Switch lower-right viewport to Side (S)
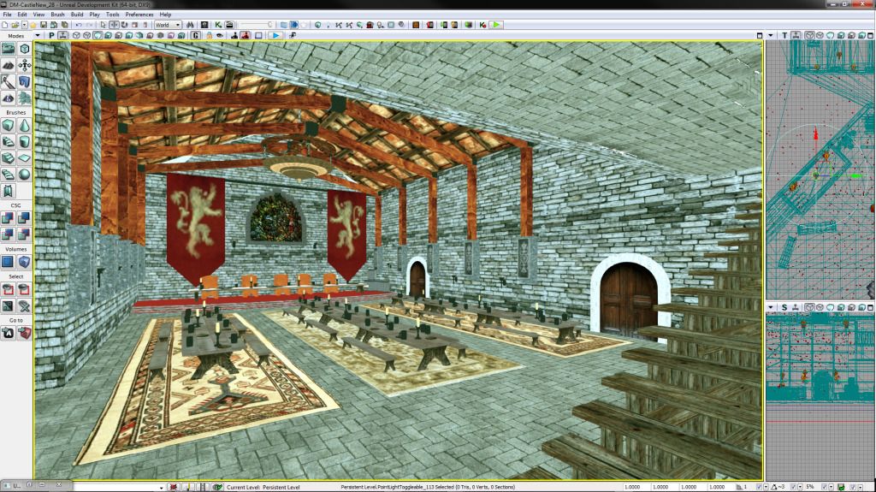Viewport: 876px width, 492px height. pyautogui.click(x=785, y=307)
